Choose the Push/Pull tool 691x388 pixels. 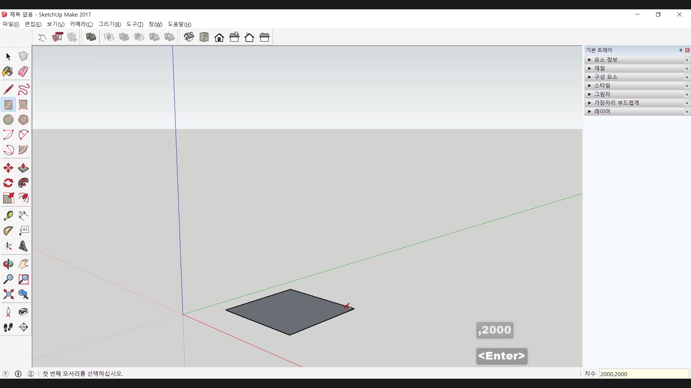(x=23, y=168)
